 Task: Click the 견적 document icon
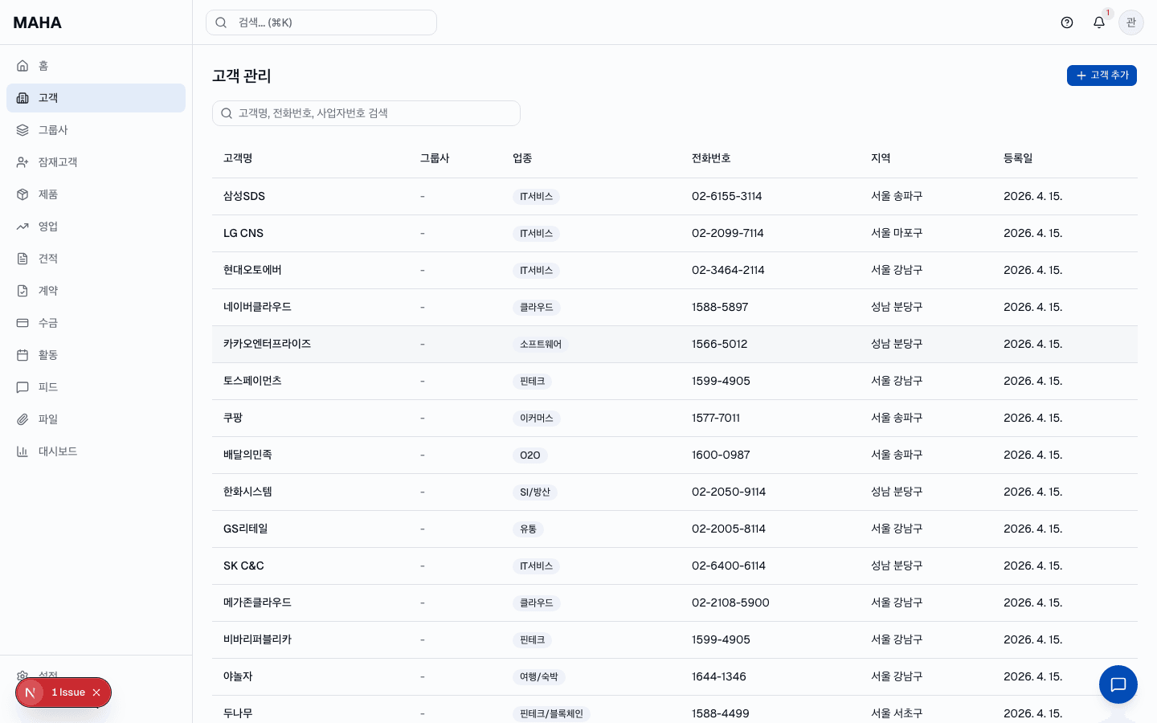pos(22,259)
